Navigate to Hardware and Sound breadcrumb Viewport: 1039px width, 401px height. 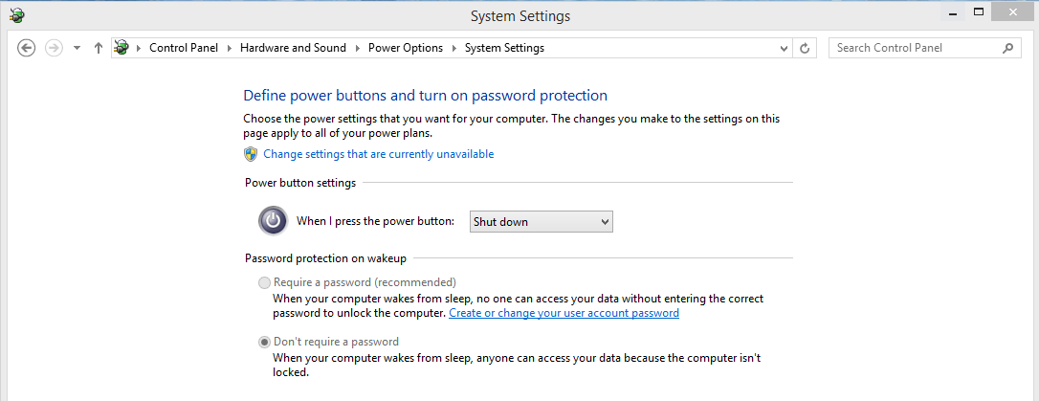293,48
